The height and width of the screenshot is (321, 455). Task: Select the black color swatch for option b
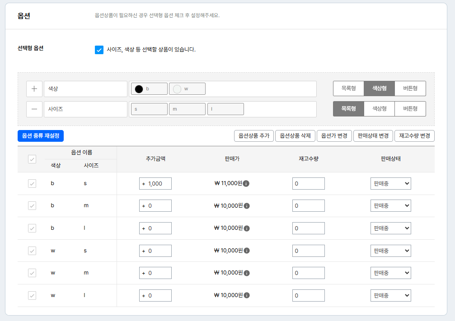139,89
